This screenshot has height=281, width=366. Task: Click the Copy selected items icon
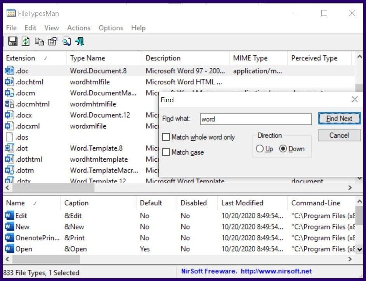[39, 41]
